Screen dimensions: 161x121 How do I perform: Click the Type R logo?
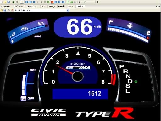click(x=105, y=113)
